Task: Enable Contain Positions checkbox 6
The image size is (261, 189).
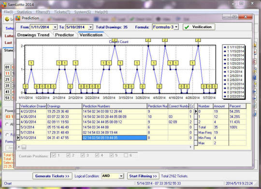Action: pos(126,155)
